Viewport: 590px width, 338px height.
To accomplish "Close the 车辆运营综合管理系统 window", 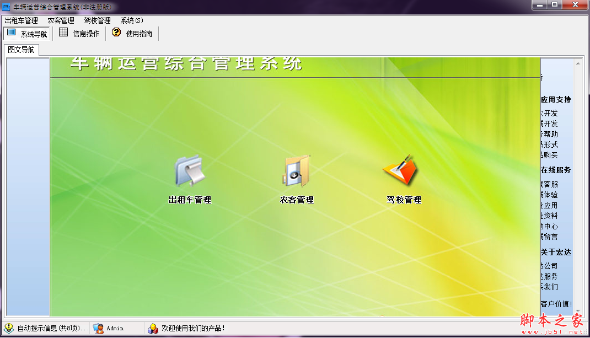I will (575, 5).
